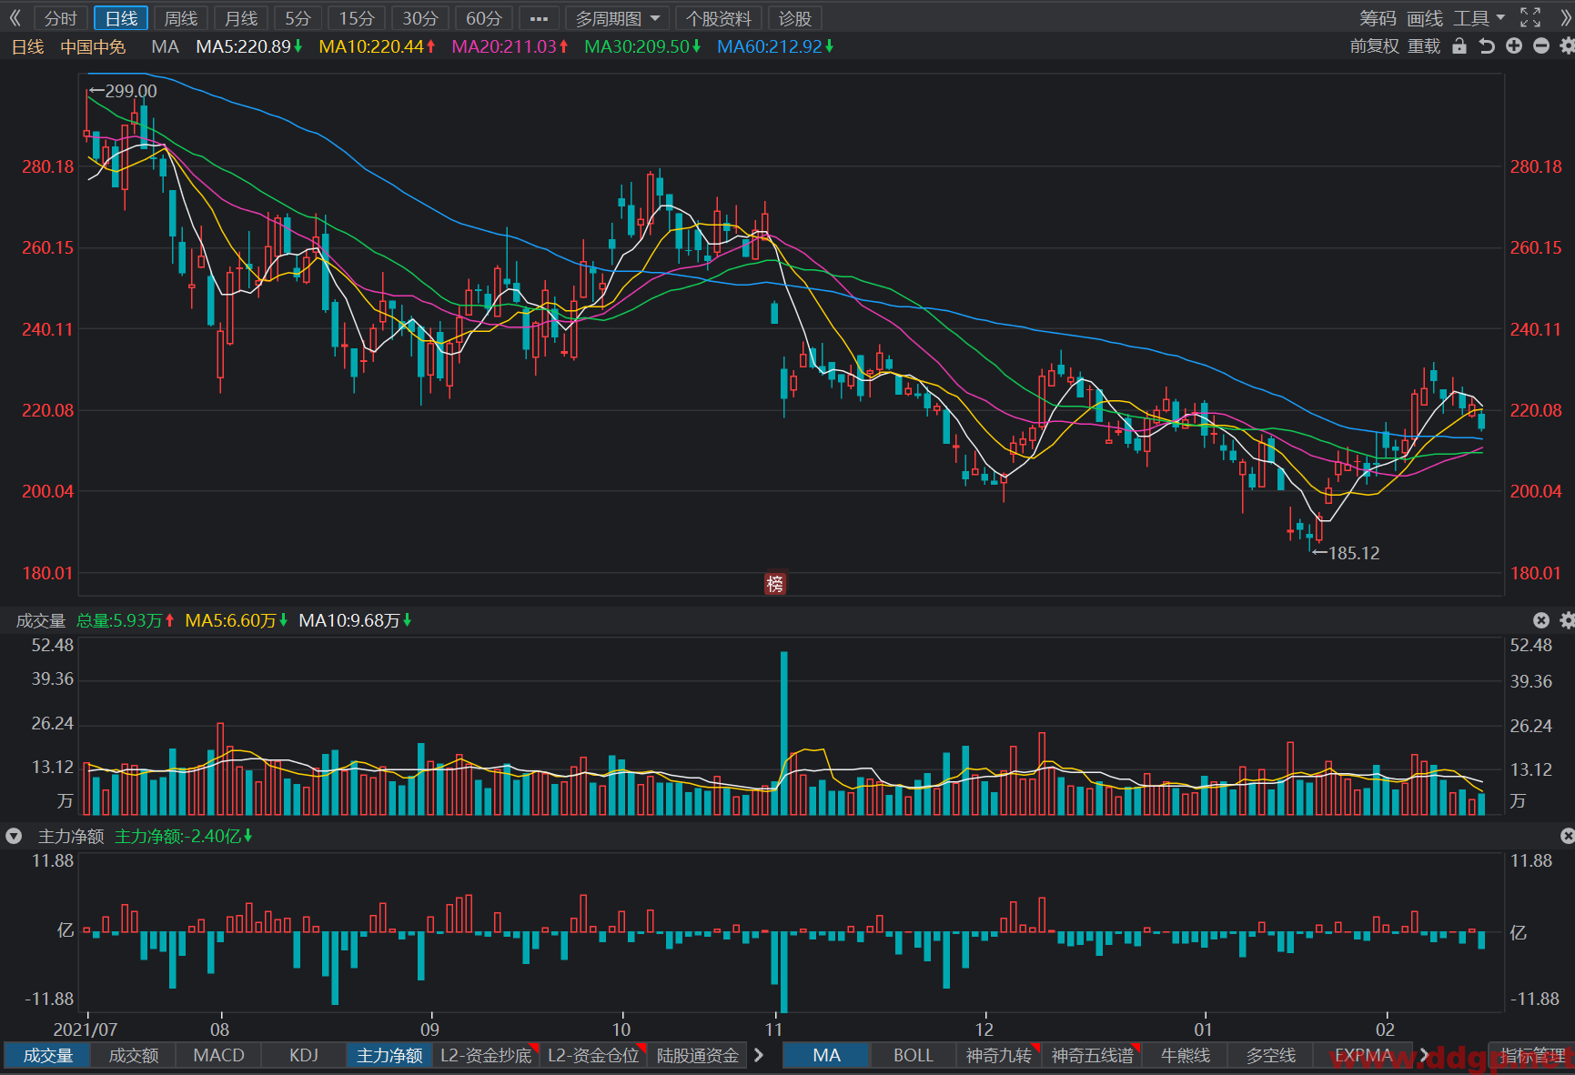
Task: Collapse the 主力净额 indicator panel
Action: pos(14,836)
